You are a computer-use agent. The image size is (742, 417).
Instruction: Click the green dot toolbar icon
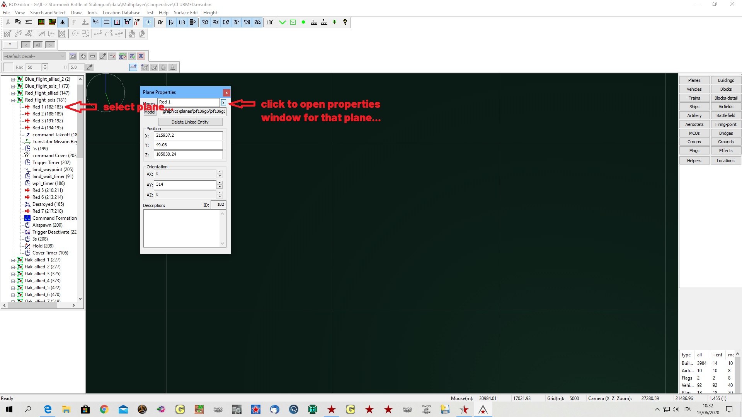click(x=303, y=22)
